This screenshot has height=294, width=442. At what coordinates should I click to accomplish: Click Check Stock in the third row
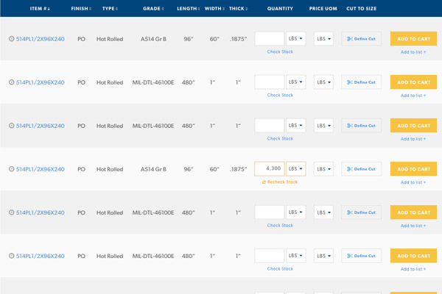click(280, 138)
